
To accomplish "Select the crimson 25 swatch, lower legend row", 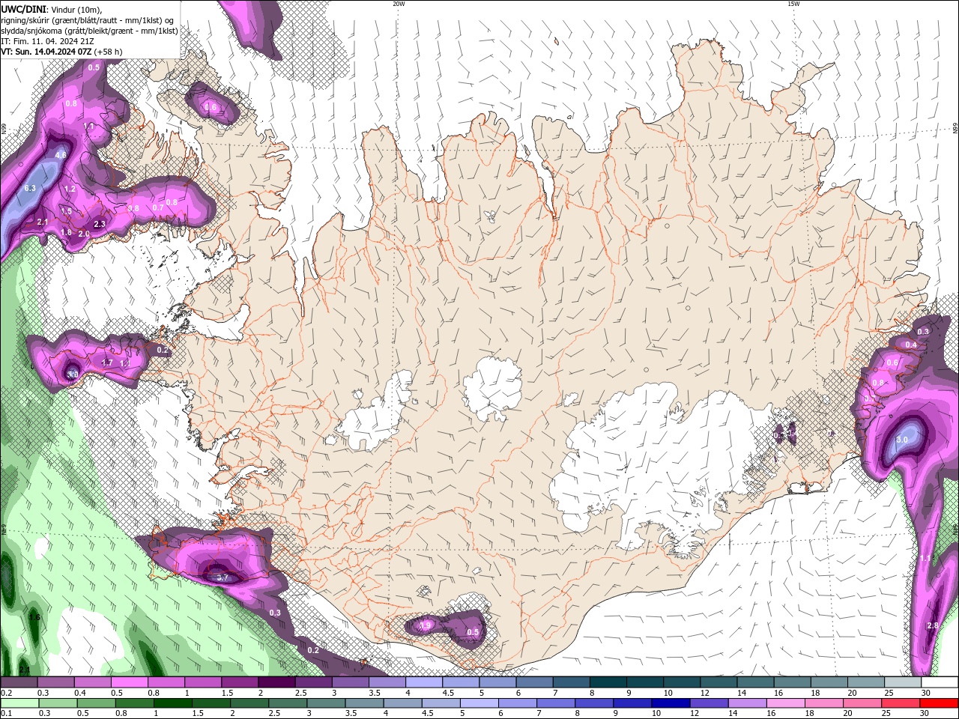I will [900, 703].
